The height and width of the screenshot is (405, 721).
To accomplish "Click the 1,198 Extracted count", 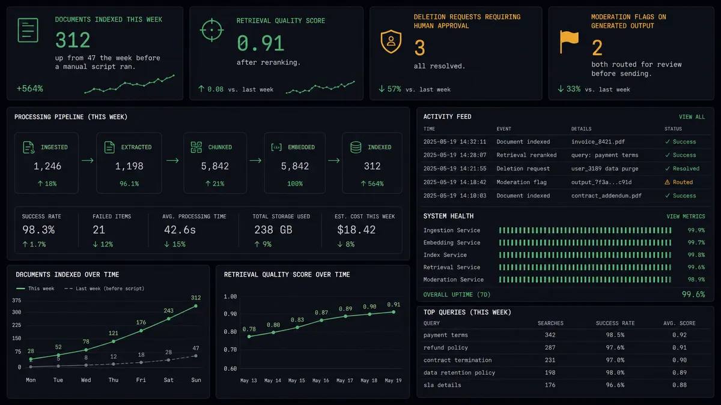I will click(x=129, y=166).
